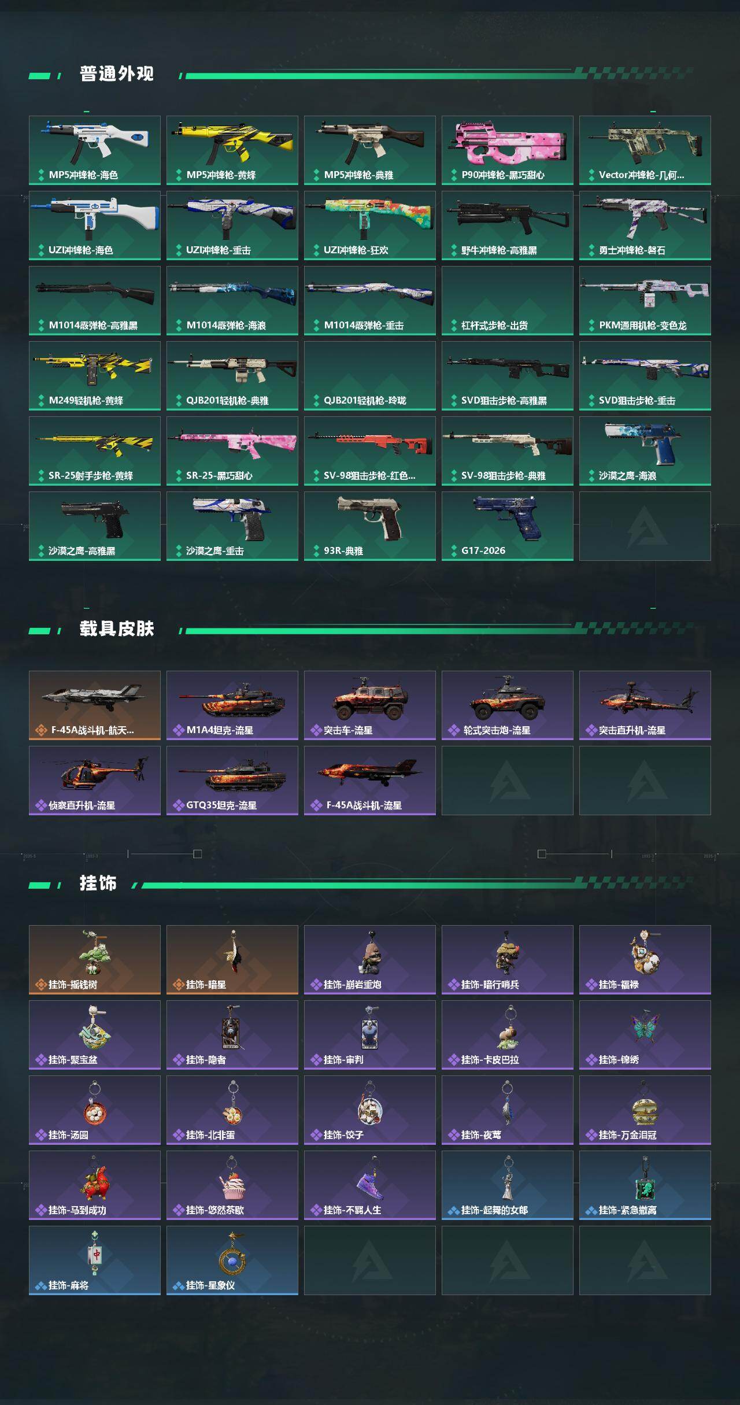Select the 挂饰-麻将 mahjong charm
Viewport: 740px width, 1405px height.
click(95, 1260)
